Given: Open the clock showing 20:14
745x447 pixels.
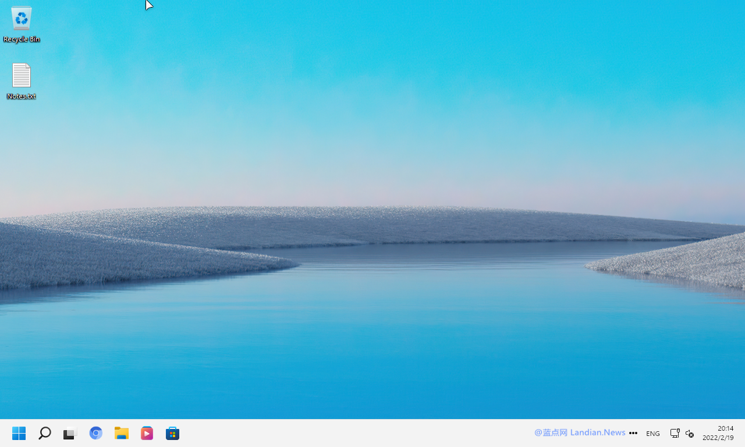Looking at the screenshot, I should click(x=726, y=428).
